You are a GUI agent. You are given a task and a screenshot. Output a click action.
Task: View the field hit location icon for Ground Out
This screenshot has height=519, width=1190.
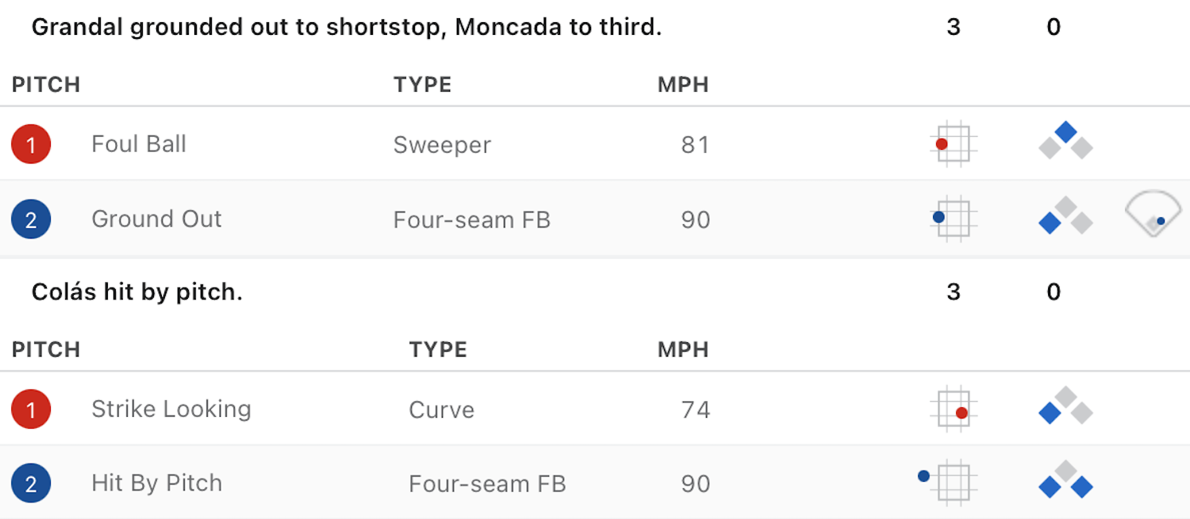1153,213
